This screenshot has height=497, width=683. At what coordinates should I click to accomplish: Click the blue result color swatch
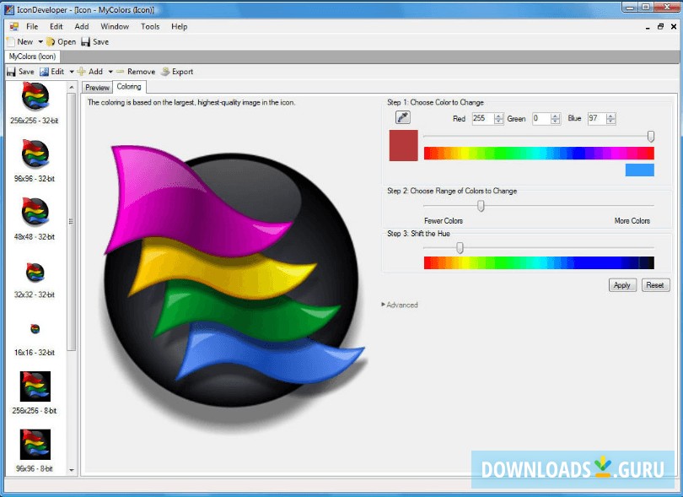[x=639, y=170]
